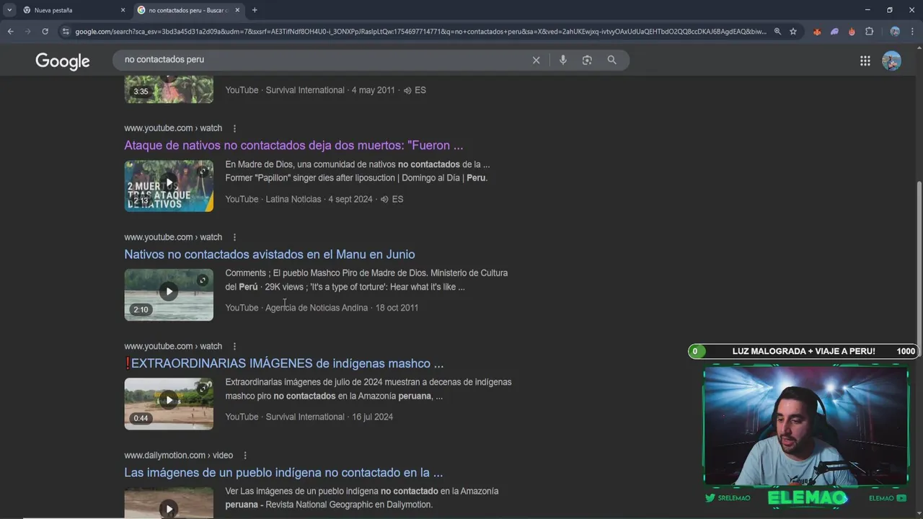The width and height of the screenshot is (923, 519).
Task: Click the Google search input field
Action: [324, 60]
